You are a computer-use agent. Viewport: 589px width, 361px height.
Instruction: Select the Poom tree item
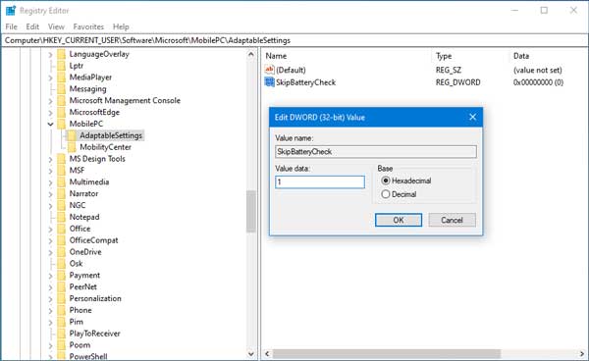[x=80, y=345]
